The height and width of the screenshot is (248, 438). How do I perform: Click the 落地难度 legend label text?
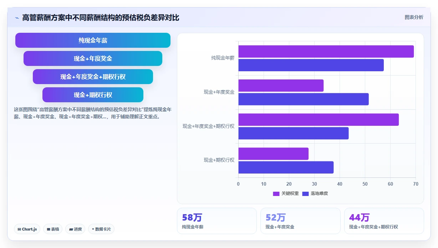click(319, 193)
